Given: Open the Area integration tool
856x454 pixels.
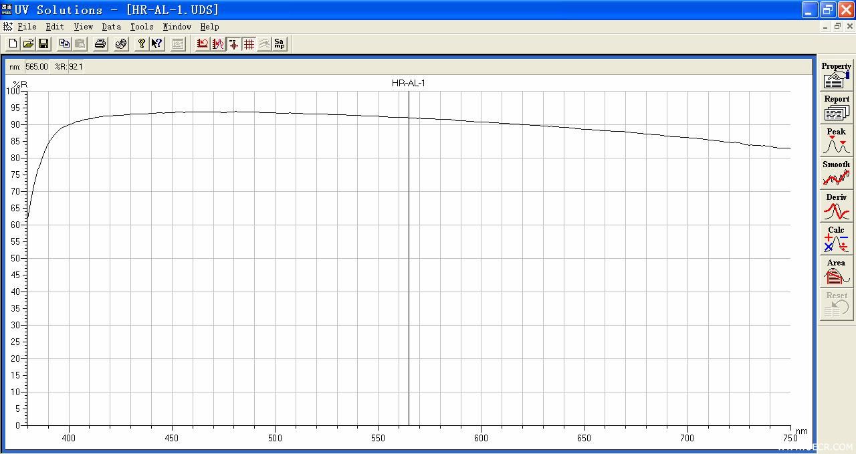Looking at the screenshot, I should coord(836,271).
